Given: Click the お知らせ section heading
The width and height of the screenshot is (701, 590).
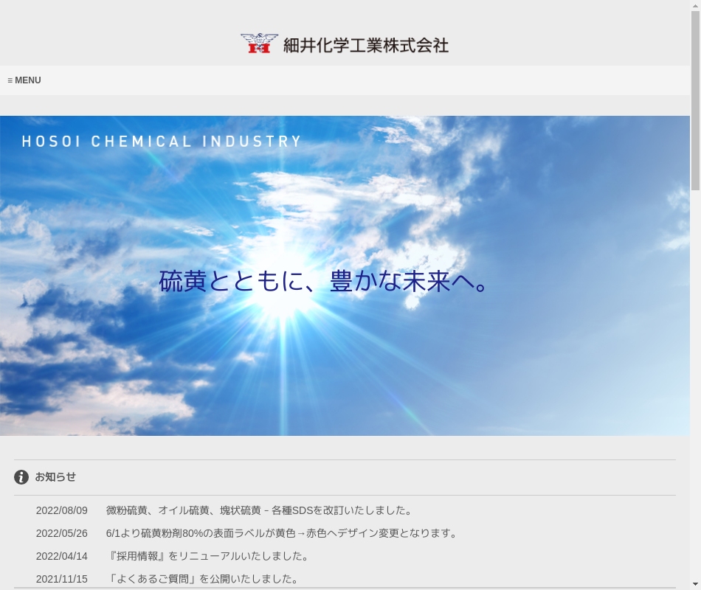Looking at the screenshot, I should 55,477.
